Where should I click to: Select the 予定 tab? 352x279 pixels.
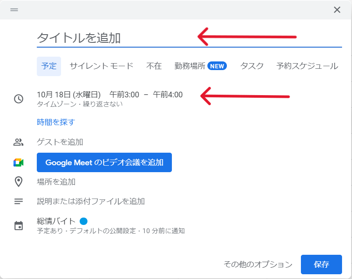click(x=49, y=66)
